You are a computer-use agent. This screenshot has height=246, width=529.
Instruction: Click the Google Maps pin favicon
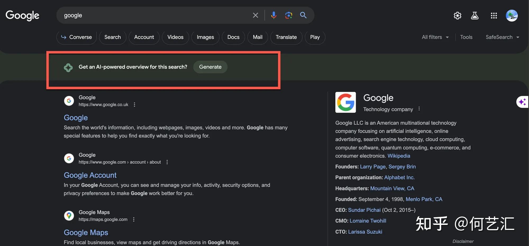coord(69,216)
